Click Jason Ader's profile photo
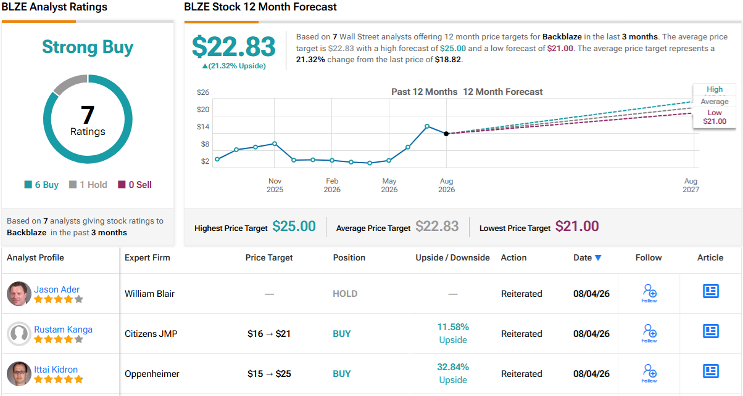 coord(19,294)
